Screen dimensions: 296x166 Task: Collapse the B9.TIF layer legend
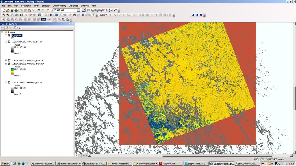click(x=6, y=82)
